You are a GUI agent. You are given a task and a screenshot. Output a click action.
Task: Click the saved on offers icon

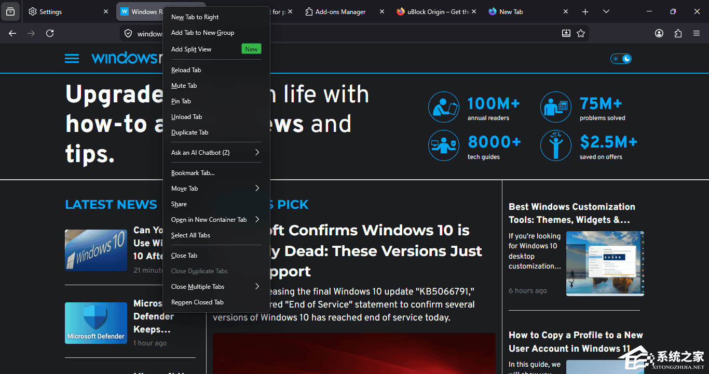556,145
